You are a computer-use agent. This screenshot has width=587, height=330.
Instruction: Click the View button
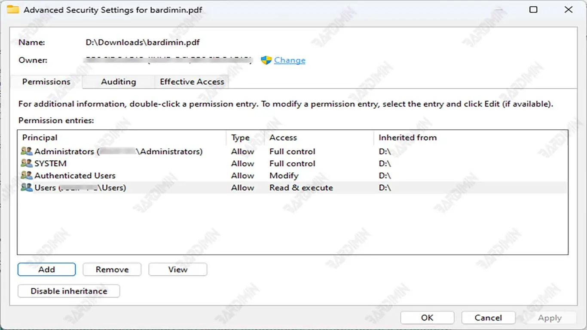[x=177, y=269]
